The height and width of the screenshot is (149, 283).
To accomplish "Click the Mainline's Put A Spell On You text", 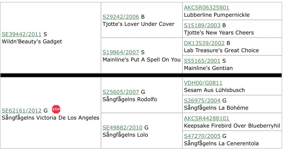I will tap(141, 60).
